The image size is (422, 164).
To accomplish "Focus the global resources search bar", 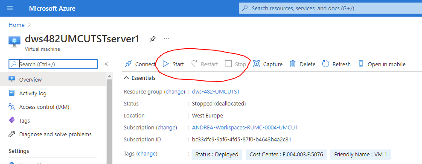I will [x=331, y=9].
